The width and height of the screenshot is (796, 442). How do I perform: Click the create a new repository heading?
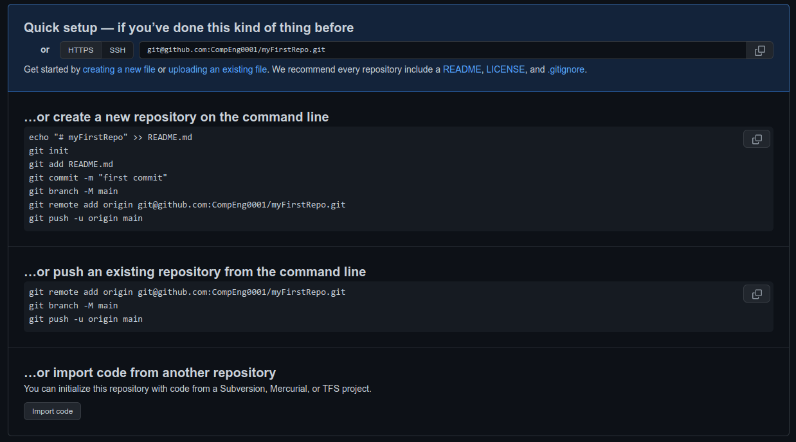(176, 117)
